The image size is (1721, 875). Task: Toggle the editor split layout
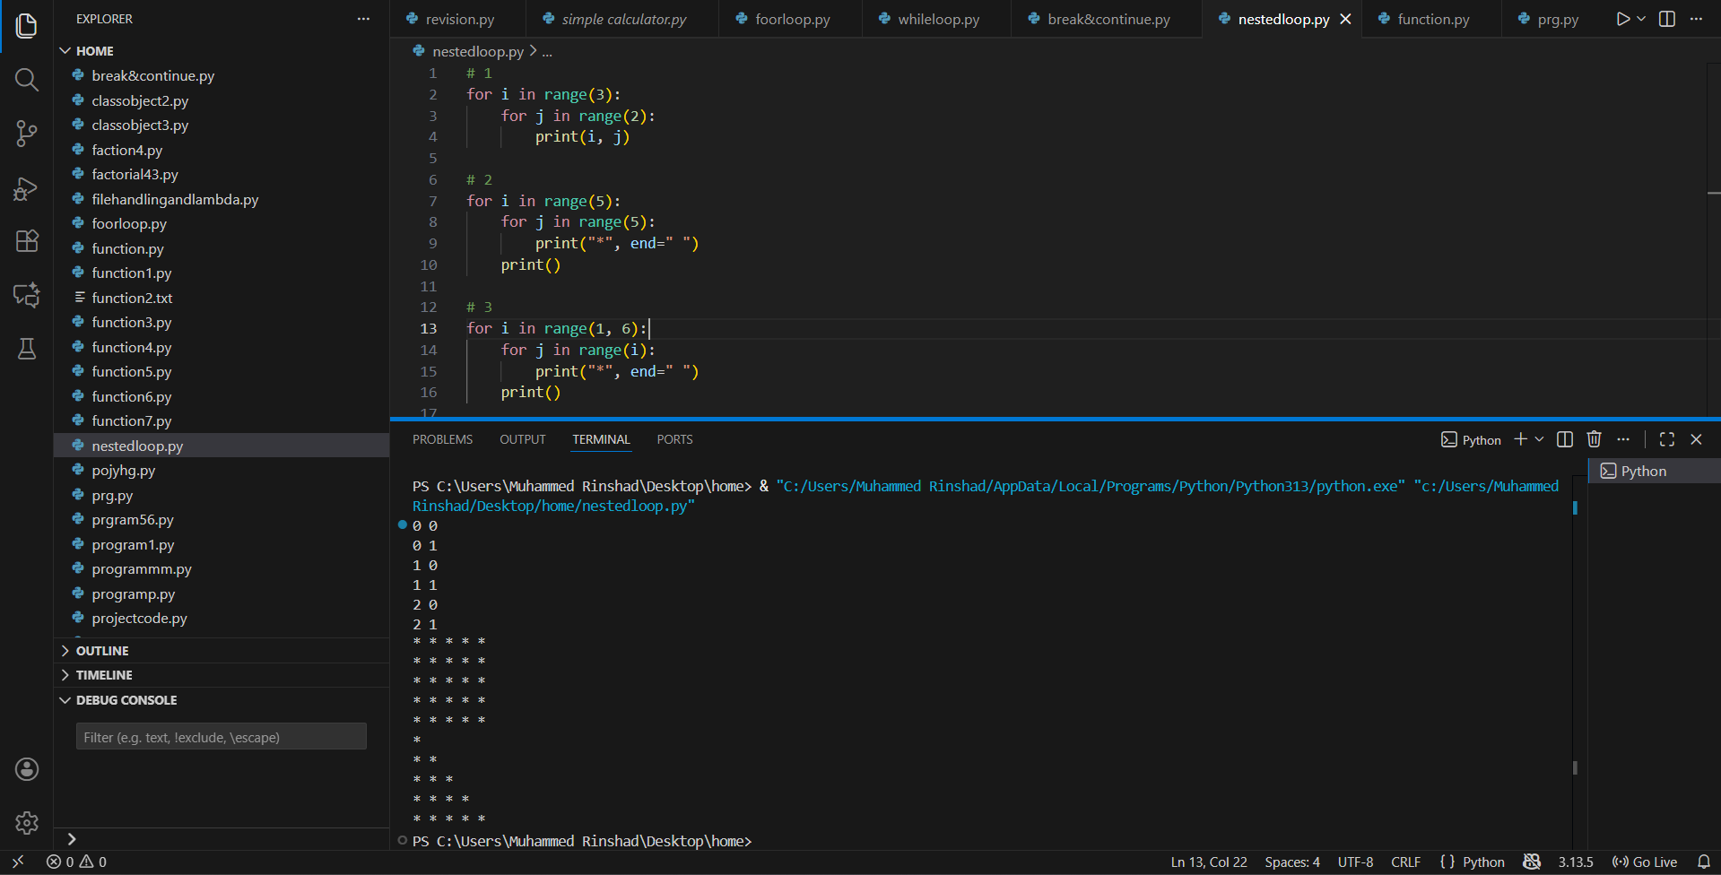point(1666,18)
